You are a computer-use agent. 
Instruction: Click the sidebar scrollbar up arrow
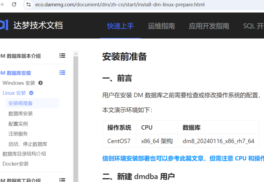click(x=76, y=54)
